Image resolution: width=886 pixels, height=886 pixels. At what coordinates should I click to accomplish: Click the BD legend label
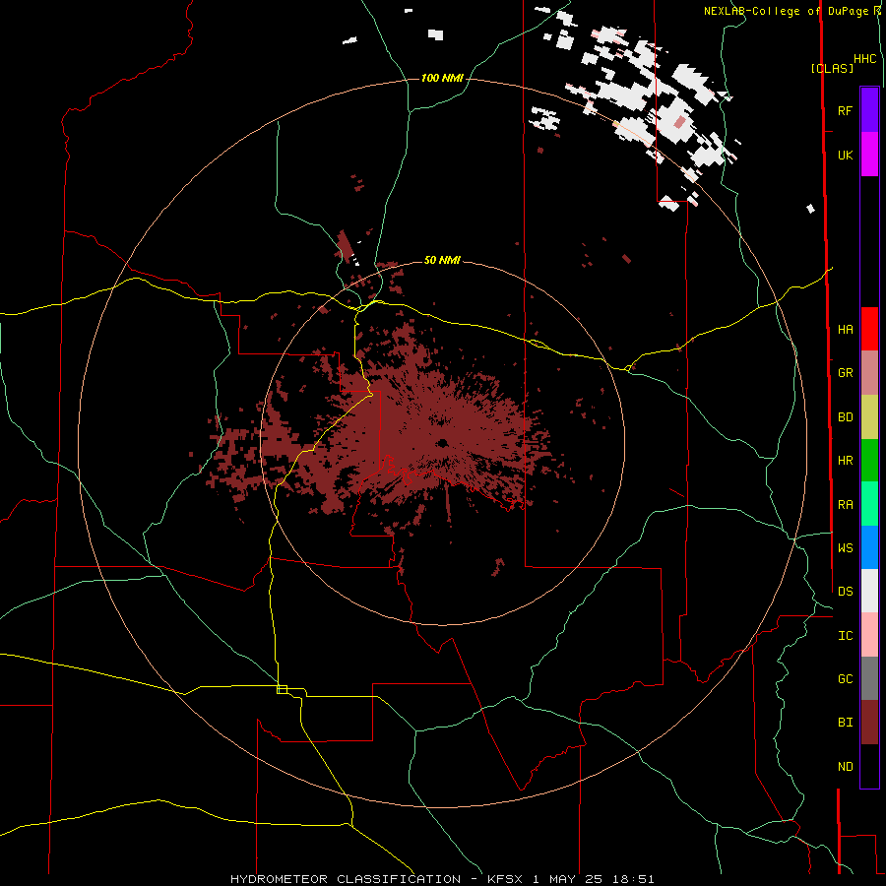845,417
